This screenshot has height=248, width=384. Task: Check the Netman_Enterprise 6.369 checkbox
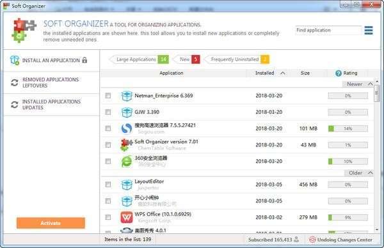click(x=108, y=96)
